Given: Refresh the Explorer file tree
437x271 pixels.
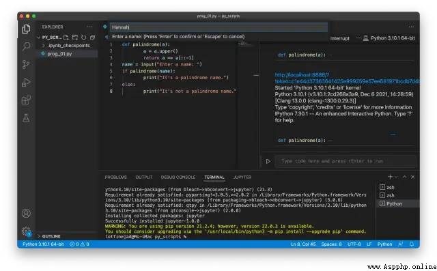Looking at the screenshot, I should tap(83, 38).
